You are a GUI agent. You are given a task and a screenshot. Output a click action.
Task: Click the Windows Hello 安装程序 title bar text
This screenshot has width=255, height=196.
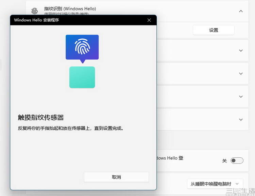click(36, 20)
